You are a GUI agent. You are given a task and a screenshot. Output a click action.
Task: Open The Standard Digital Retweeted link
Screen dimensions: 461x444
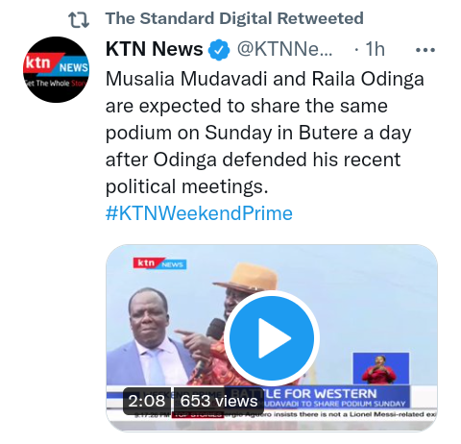pos(234,18)
